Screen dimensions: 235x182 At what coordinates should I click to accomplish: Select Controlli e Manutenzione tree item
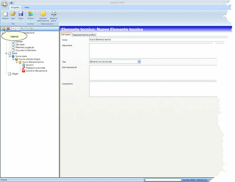[37, 71]
